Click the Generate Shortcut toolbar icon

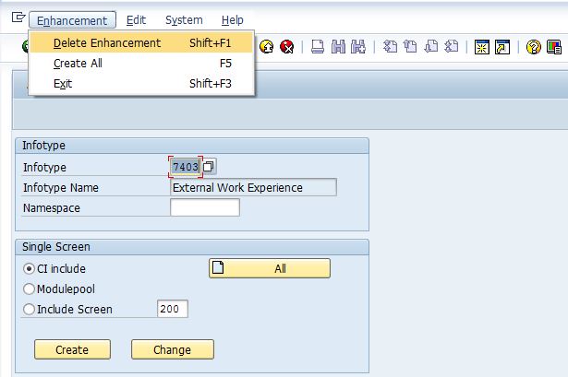pyautogui.click(x=502, y=47)
